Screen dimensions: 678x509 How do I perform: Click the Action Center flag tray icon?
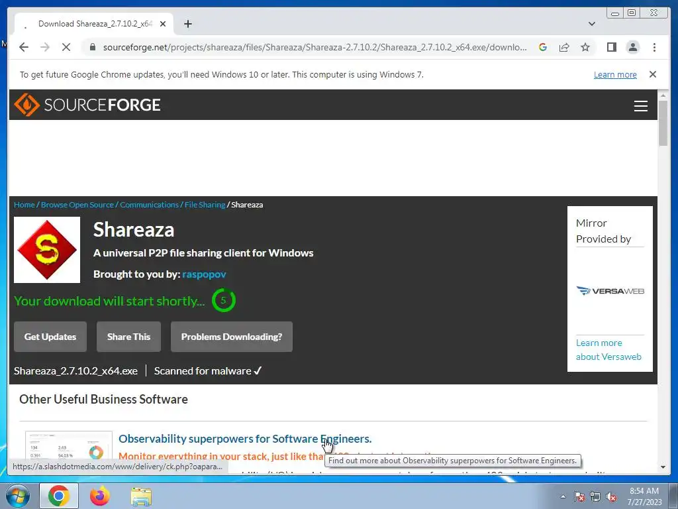click(x=579, y=496)
